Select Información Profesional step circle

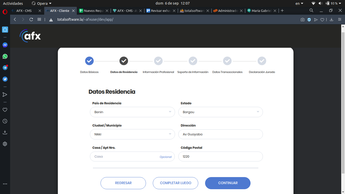tap(158, 61)
